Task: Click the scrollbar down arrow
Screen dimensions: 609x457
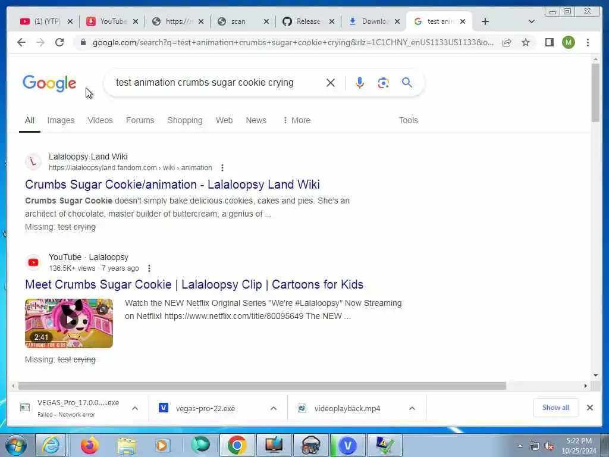Action: [x=595, y=375]
